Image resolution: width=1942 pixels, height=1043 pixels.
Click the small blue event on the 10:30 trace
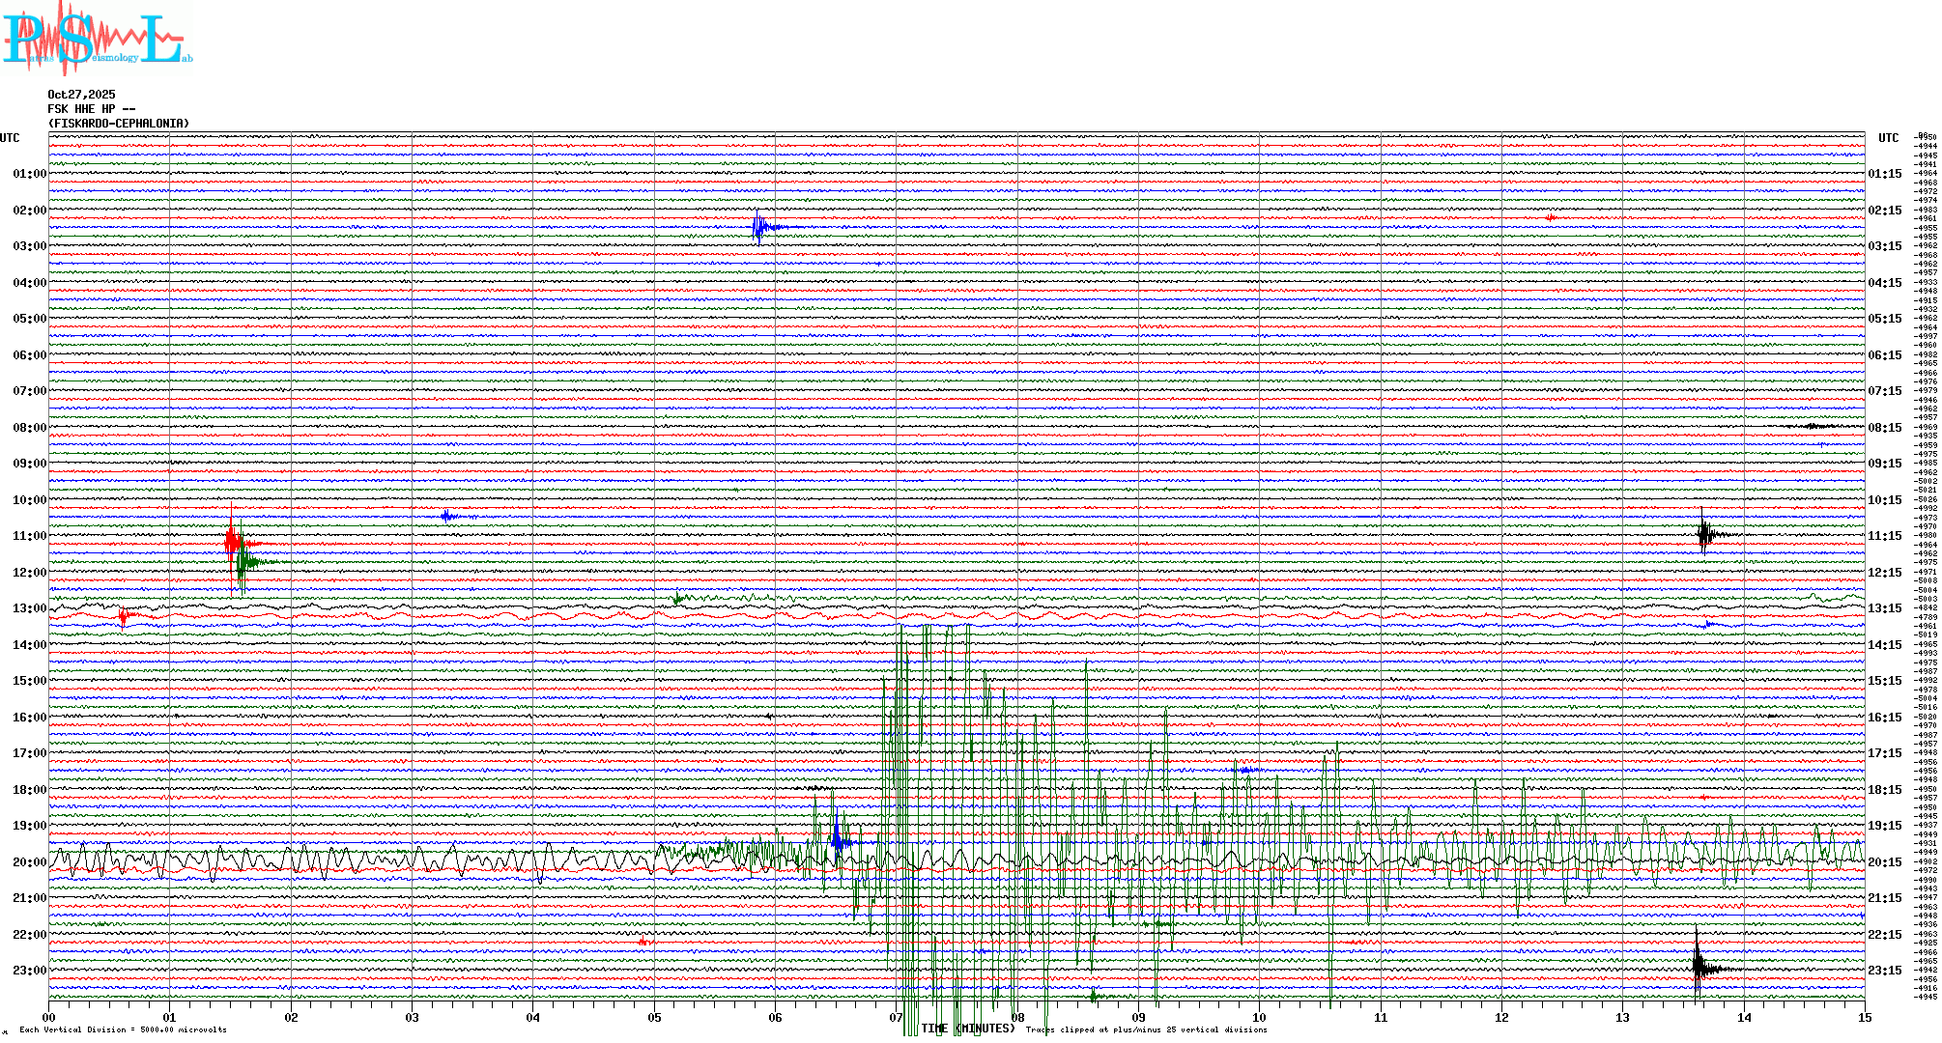[447, 516]
